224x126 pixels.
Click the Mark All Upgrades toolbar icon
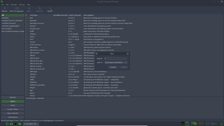(17, 8)
